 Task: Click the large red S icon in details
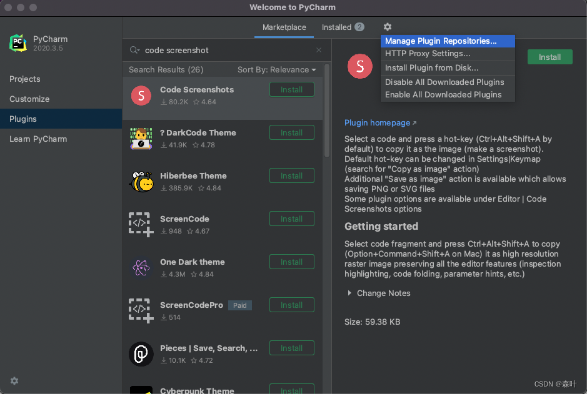pos(359,66)
